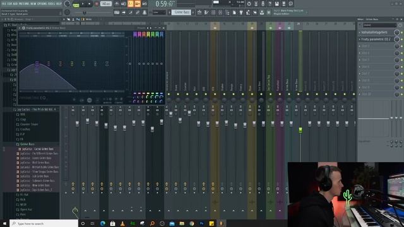Open Photoshop from the taskbar
Viewport: 404px width, 227px height.
point(201,223)
